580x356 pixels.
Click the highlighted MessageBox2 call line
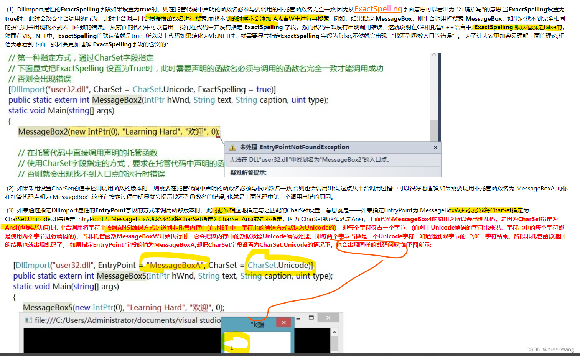[x=119, y=131]
